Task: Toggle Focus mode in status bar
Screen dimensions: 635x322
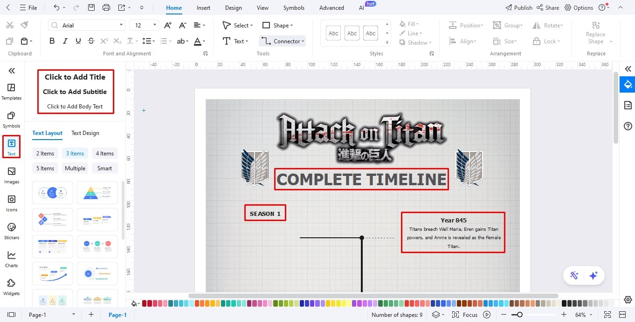Action: 465,315
